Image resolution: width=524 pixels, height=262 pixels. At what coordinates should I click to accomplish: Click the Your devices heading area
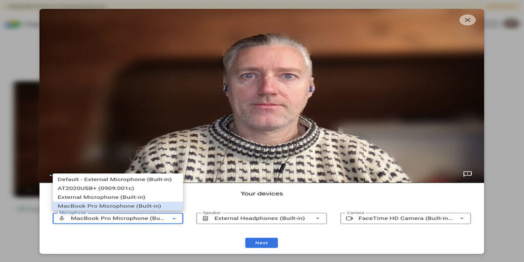coord(261,193)
